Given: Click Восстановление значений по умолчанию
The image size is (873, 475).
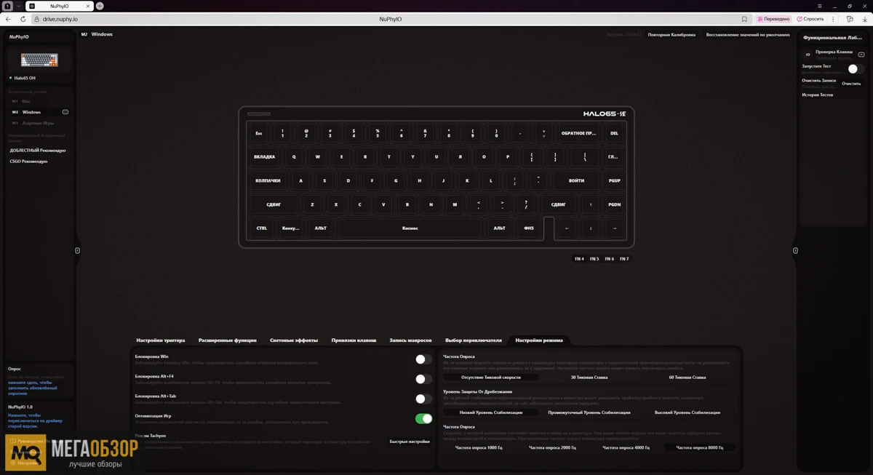Looking at the screenshot, I should click(x=748, y=35).
